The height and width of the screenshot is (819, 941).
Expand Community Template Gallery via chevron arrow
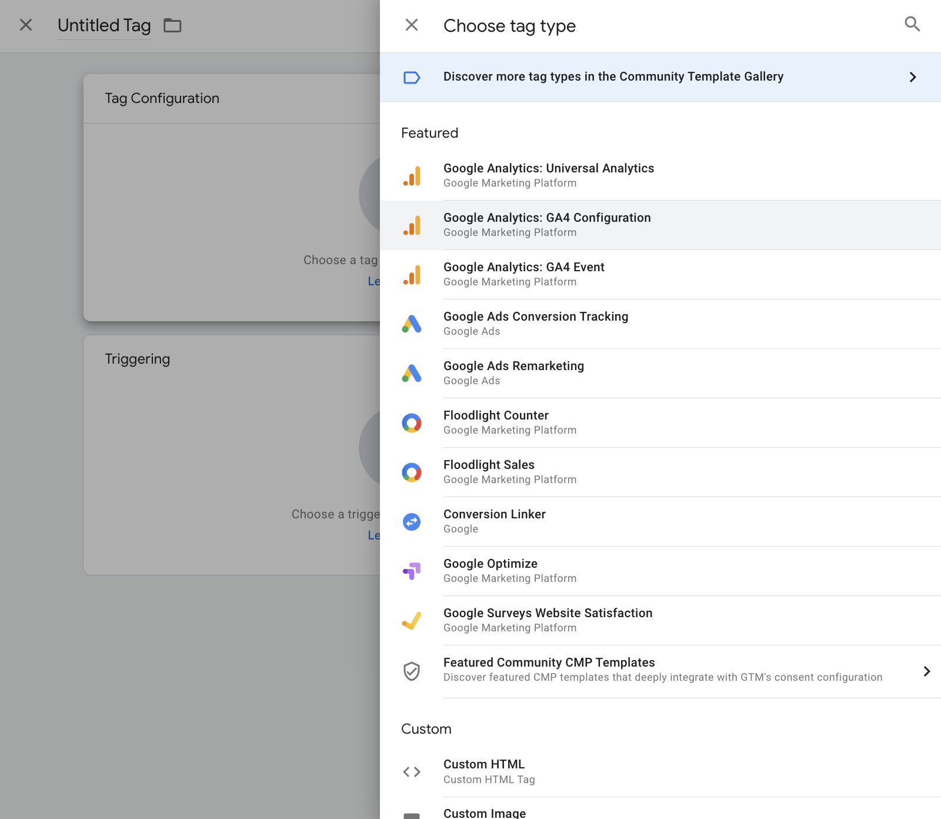[x=913, y=77]
